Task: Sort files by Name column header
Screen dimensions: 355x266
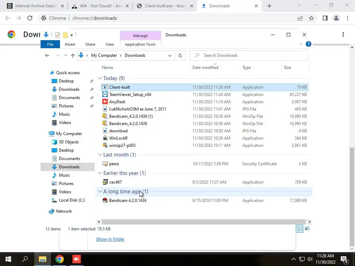Action: click(x=107, y=68)
